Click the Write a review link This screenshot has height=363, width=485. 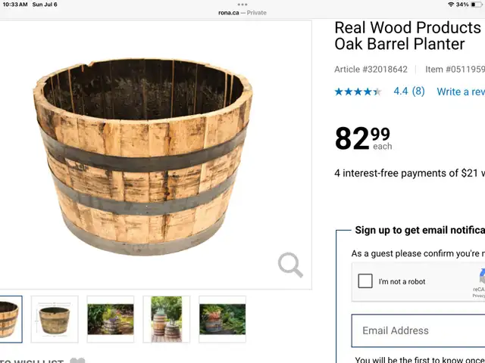point(461,92)
